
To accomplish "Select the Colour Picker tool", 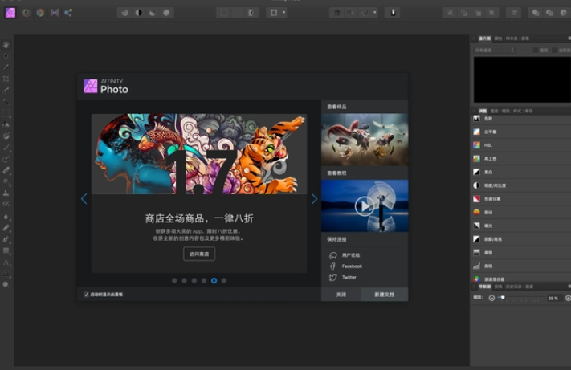I will tap(6, 67).
